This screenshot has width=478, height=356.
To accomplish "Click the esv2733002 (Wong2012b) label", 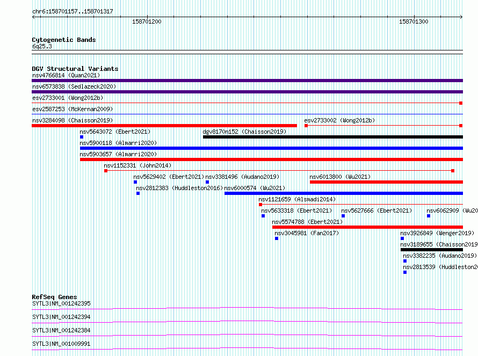I will [339, 120].
